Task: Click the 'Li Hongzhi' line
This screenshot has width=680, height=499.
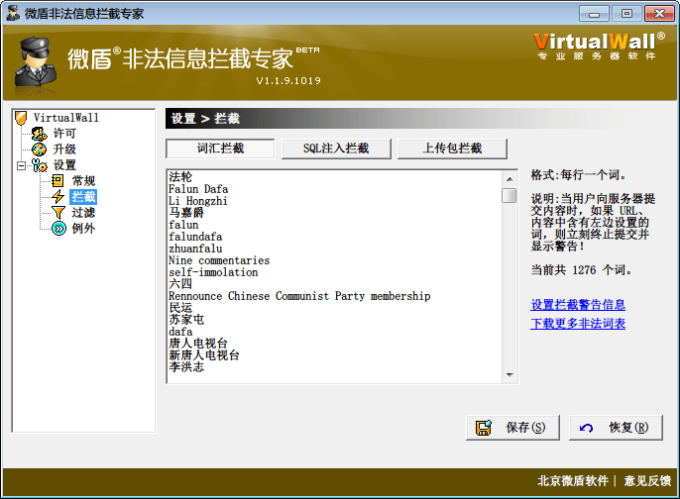Action: point(198,201)
